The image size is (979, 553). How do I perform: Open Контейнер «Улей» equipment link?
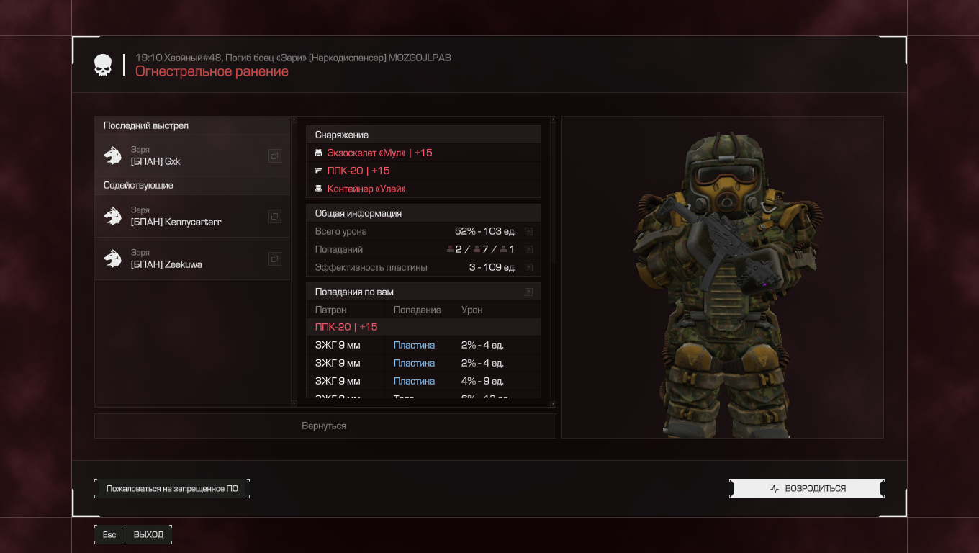366,189
